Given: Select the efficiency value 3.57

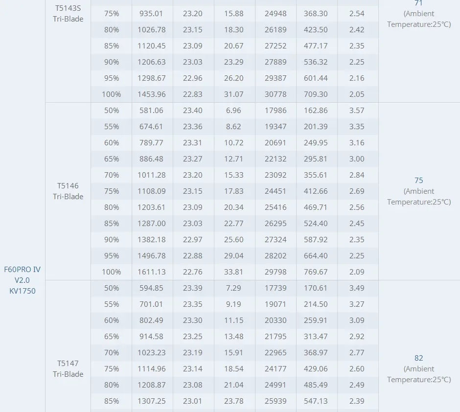Looking at the screenshot, I should click(357, 110).
